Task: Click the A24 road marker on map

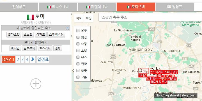Action: tap(191, 66)
